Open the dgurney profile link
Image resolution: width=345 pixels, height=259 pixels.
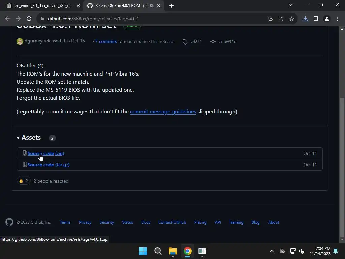(x=33, y=41)
